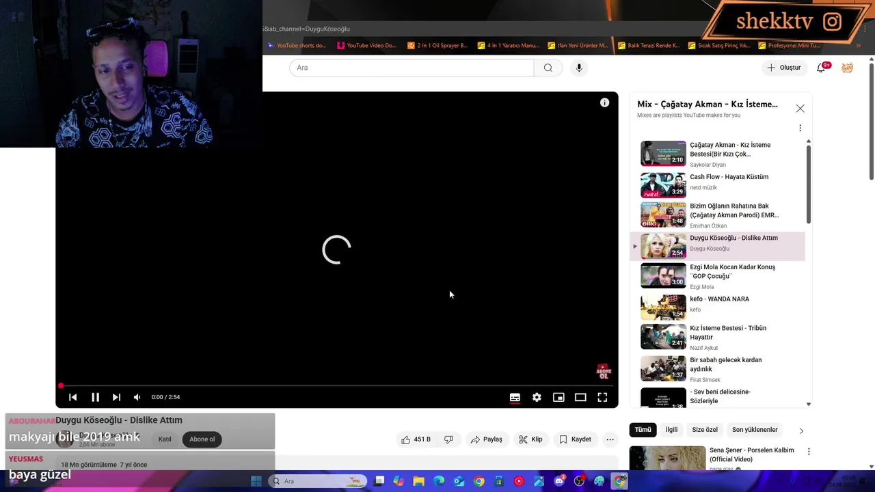
Task: Save video with Kaydet button
Action: 575,439
